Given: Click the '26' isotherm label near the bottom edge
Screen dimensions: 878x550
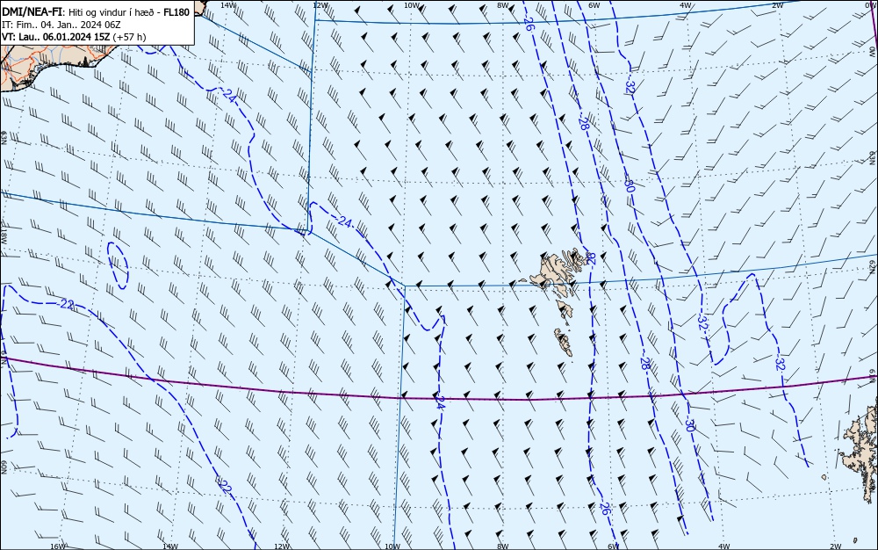Looking at the screenshot, I should [x=604, y=508].
